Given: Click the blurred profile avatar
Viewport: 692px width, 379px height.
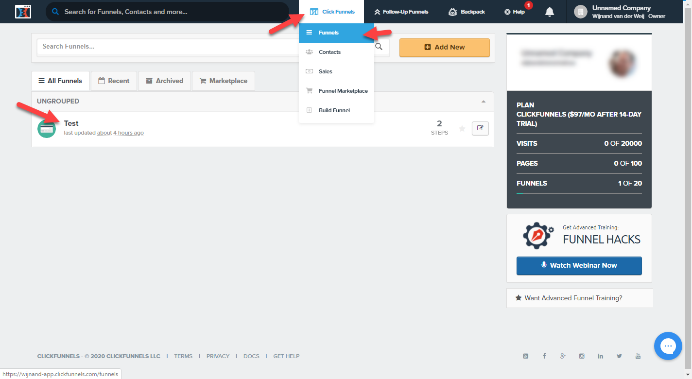Looking at the screenshot, I should (623, 63).
